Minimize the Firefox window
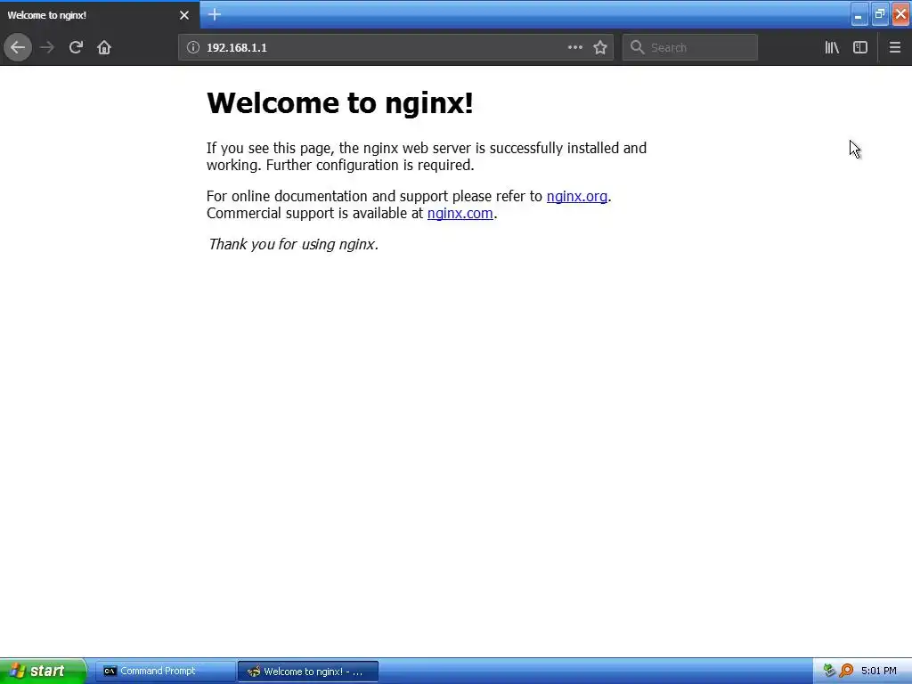The image size is (912, 684). click(x=859, y=14)
